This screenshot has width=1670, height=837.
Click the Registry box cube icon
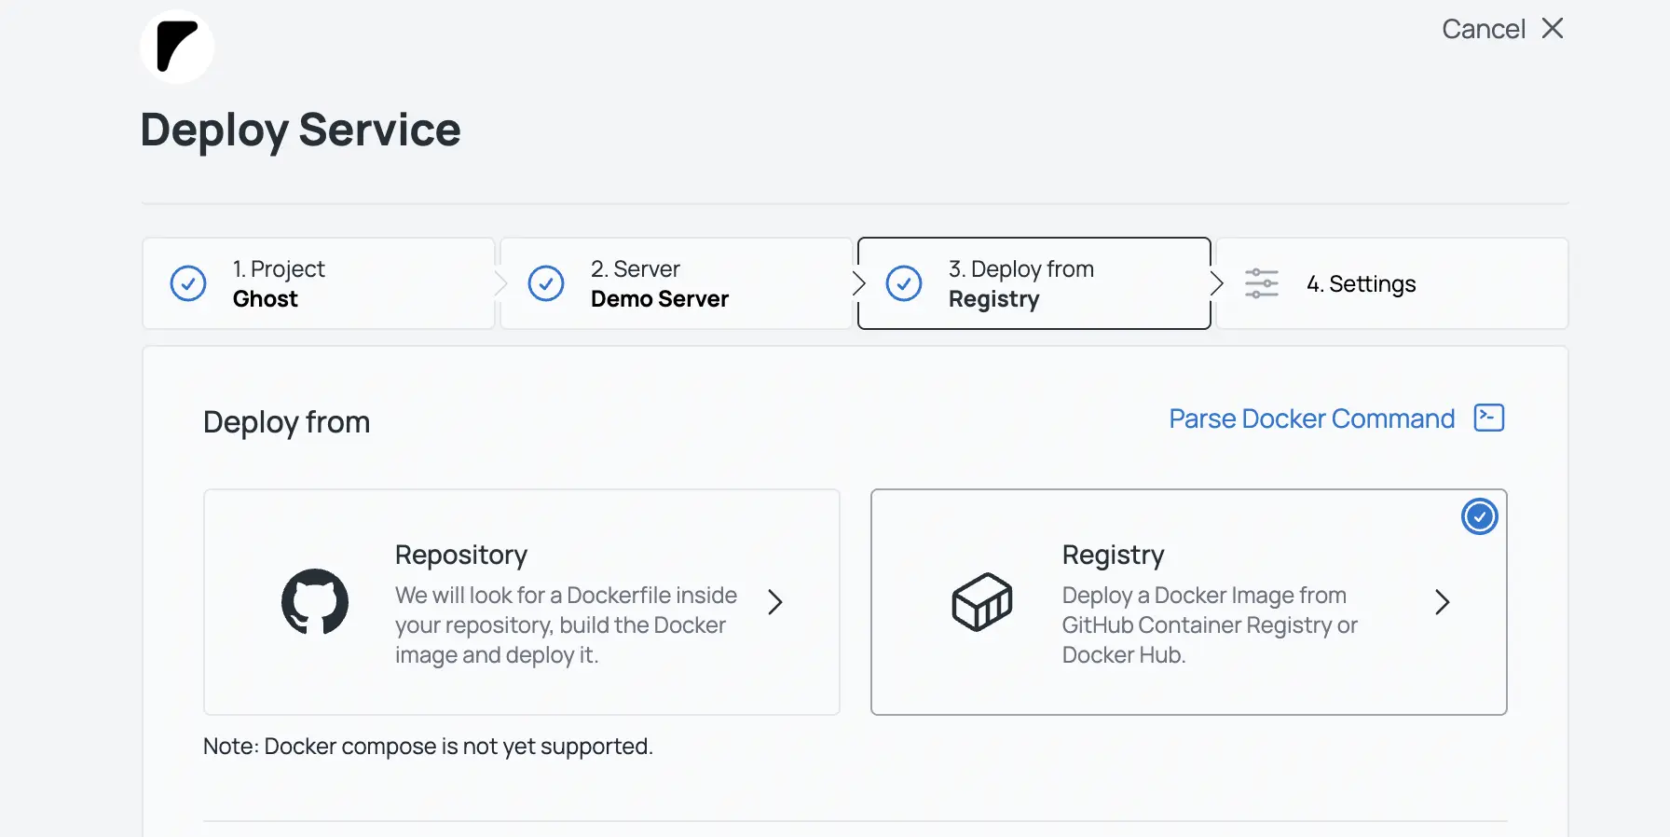[981, 602]
